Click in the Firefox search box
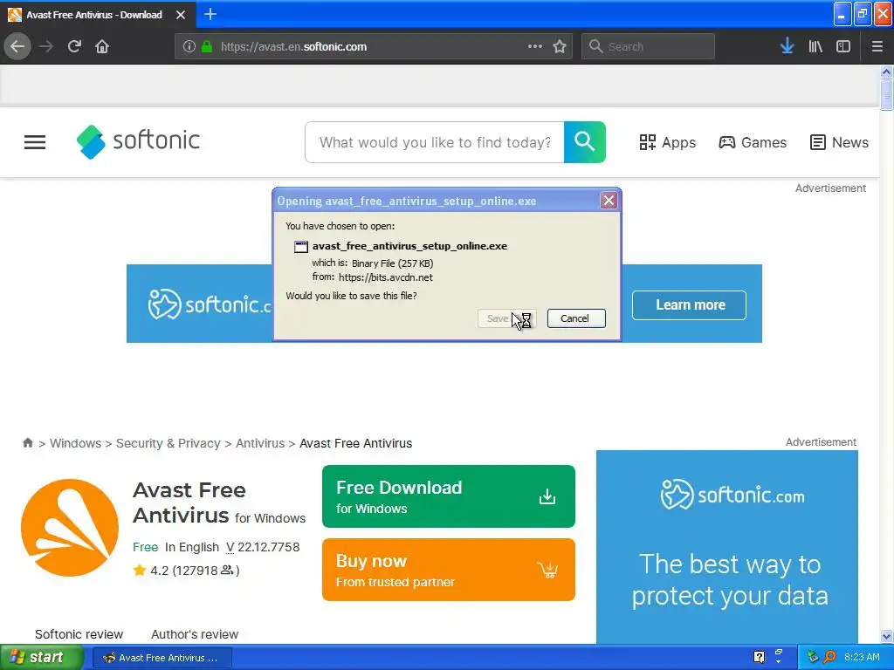 pos(648,46)
